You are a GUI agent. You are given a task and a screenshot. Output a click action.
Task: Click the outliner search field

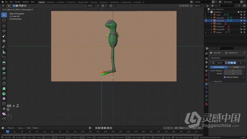click(x=225, y=6)
